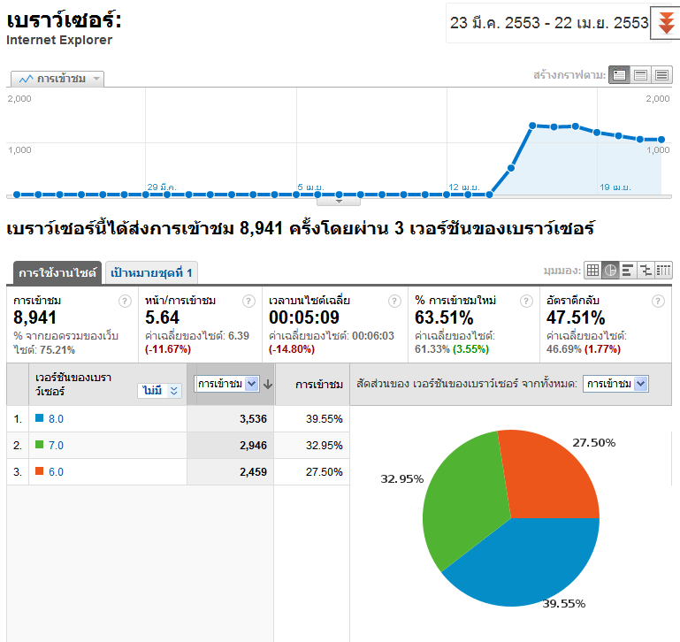Click the 5.64 pages per visit value

162,317
